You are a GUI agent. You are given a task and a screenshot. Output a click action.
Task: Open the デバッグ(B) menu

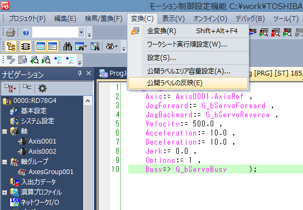click(x=250, y=19)
